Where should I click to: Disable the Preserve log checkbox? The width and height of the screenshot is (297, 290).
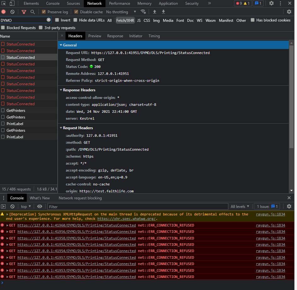(44, 12)
